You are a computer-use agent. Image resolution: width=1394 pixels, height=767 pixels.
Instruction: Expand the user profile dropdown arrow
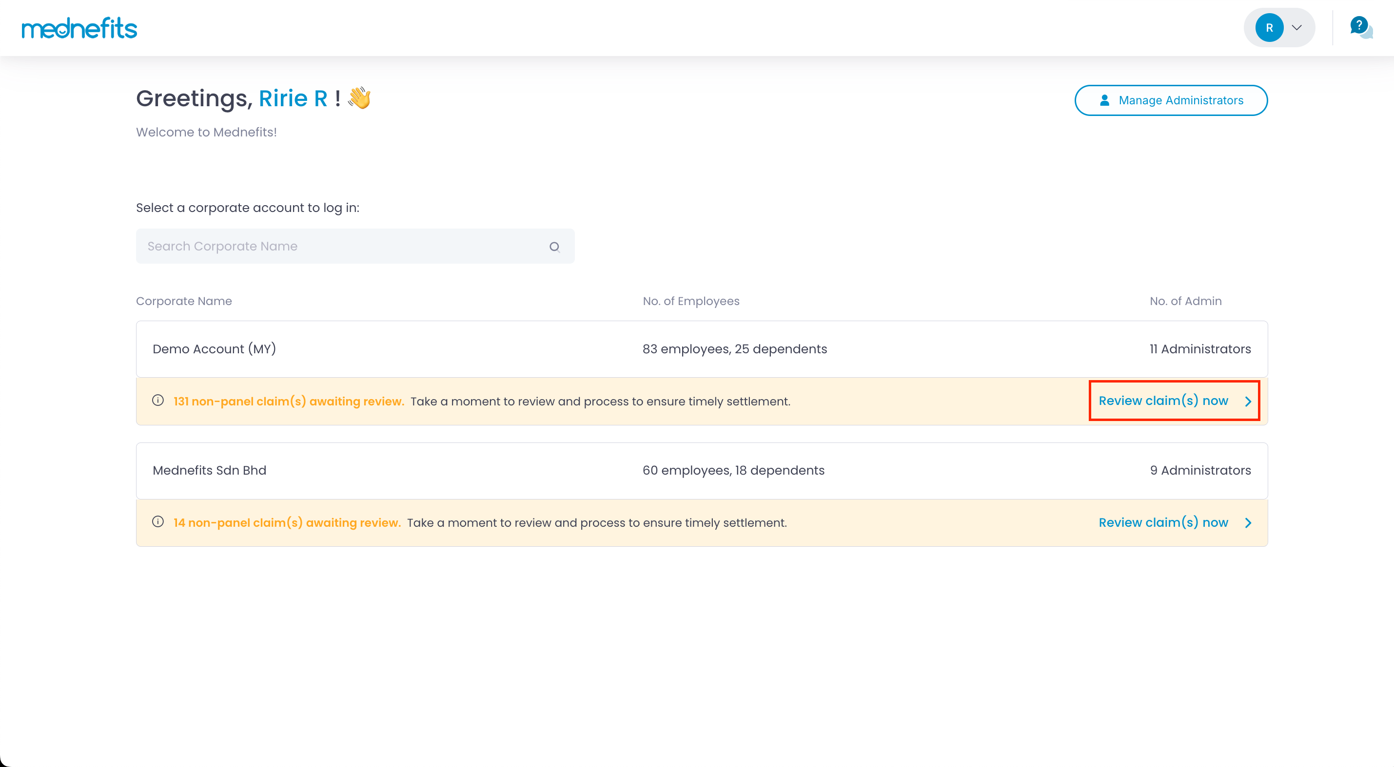pyautogui.click(x=1296, y=28)
